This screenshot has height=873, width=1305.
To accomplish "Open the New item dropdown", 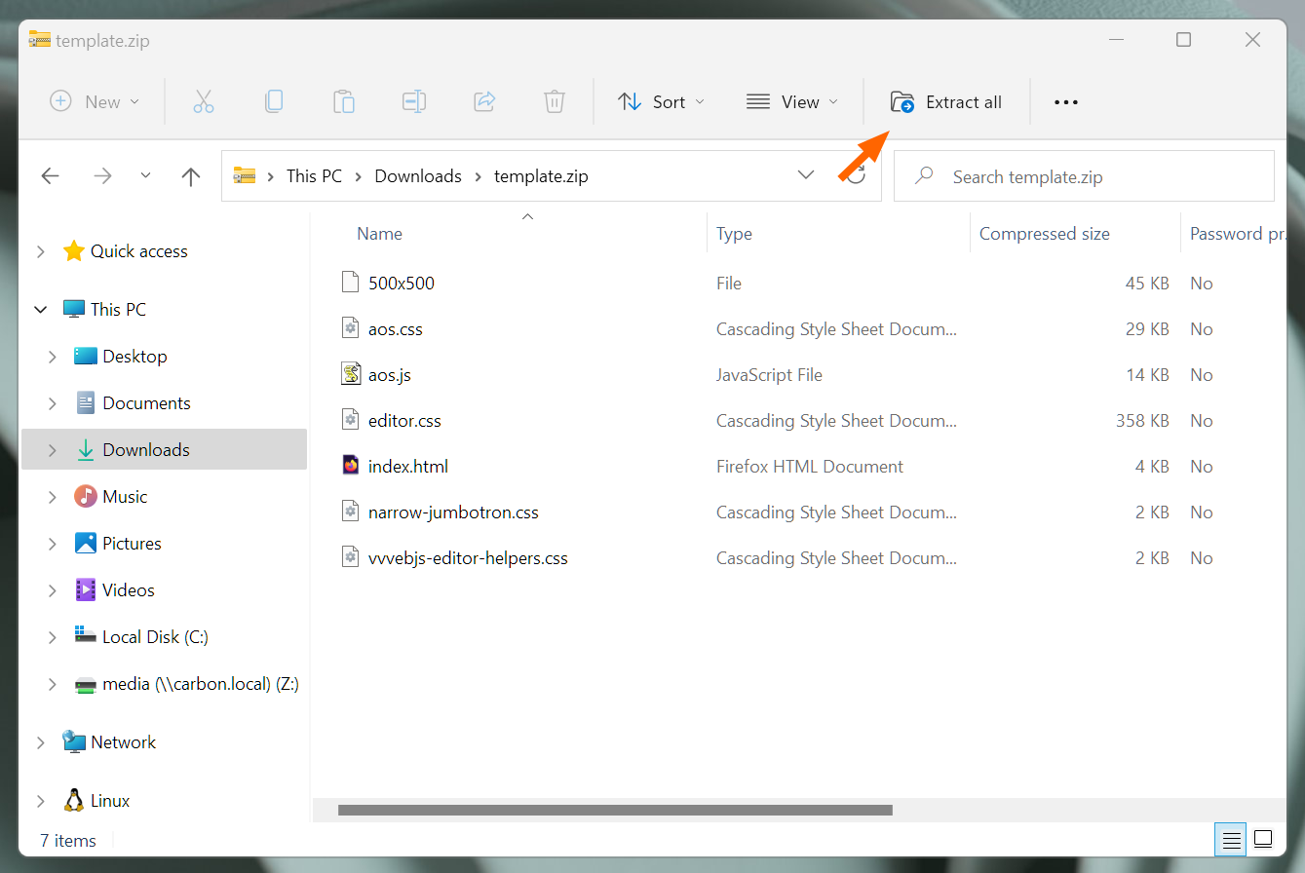I will [x=95, y=102].
